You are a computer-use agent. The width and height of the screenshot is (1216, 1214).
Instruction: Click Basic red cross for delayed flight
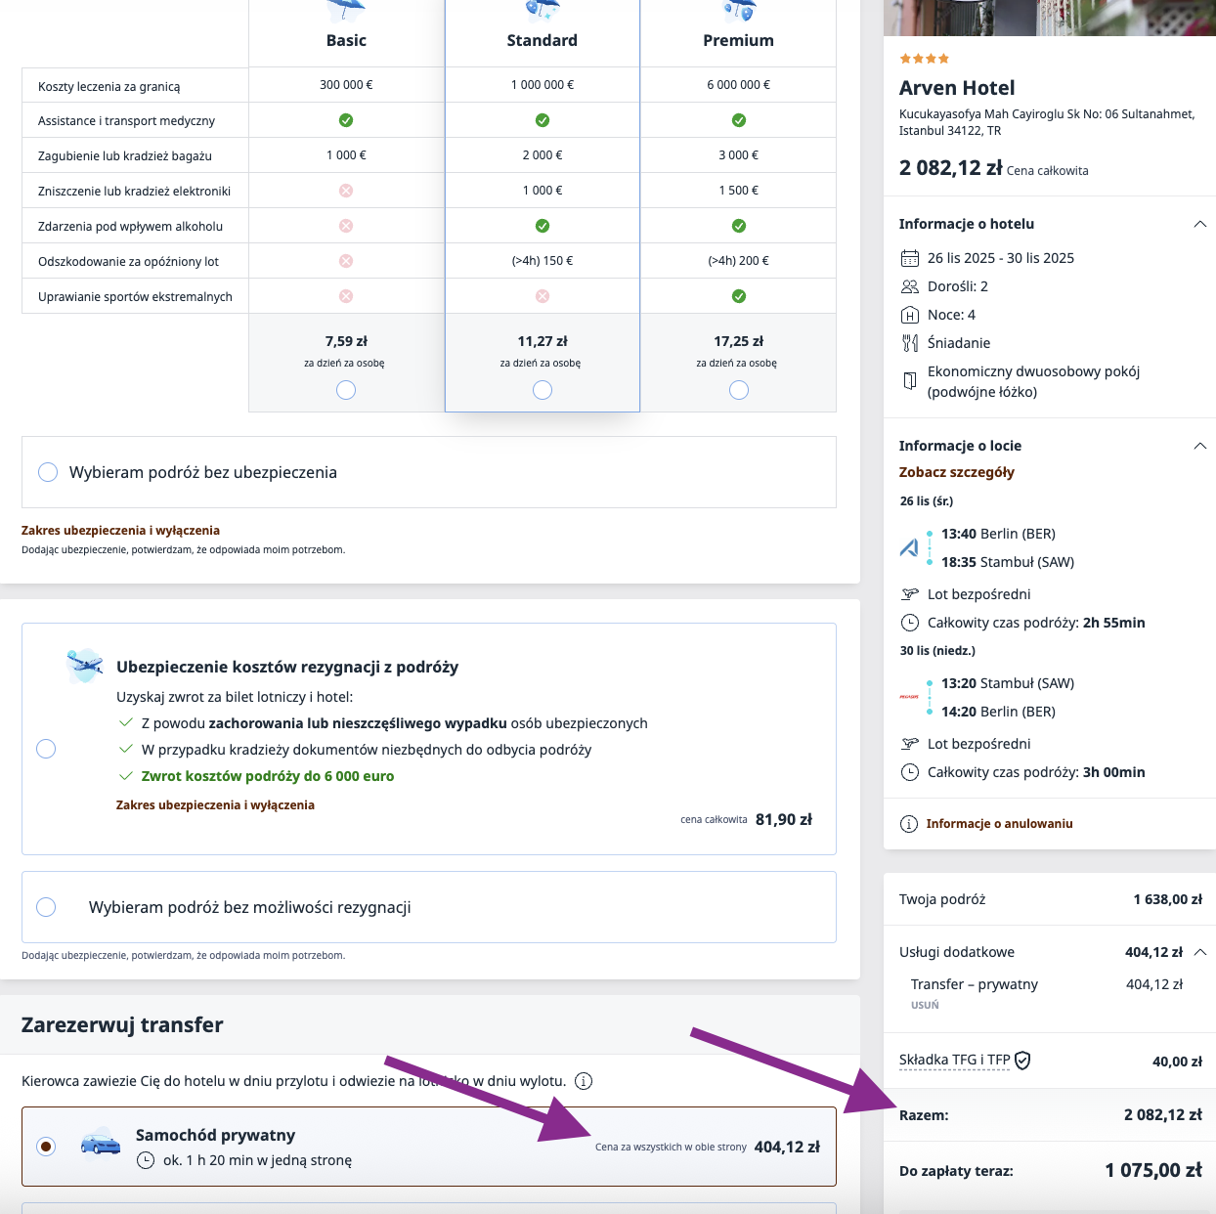click(x=346, y=261)
